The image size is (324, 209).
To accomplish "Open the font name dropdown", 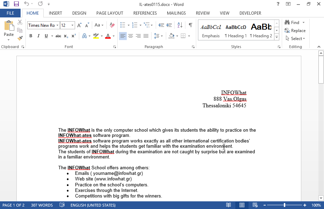I will [58, 25].
